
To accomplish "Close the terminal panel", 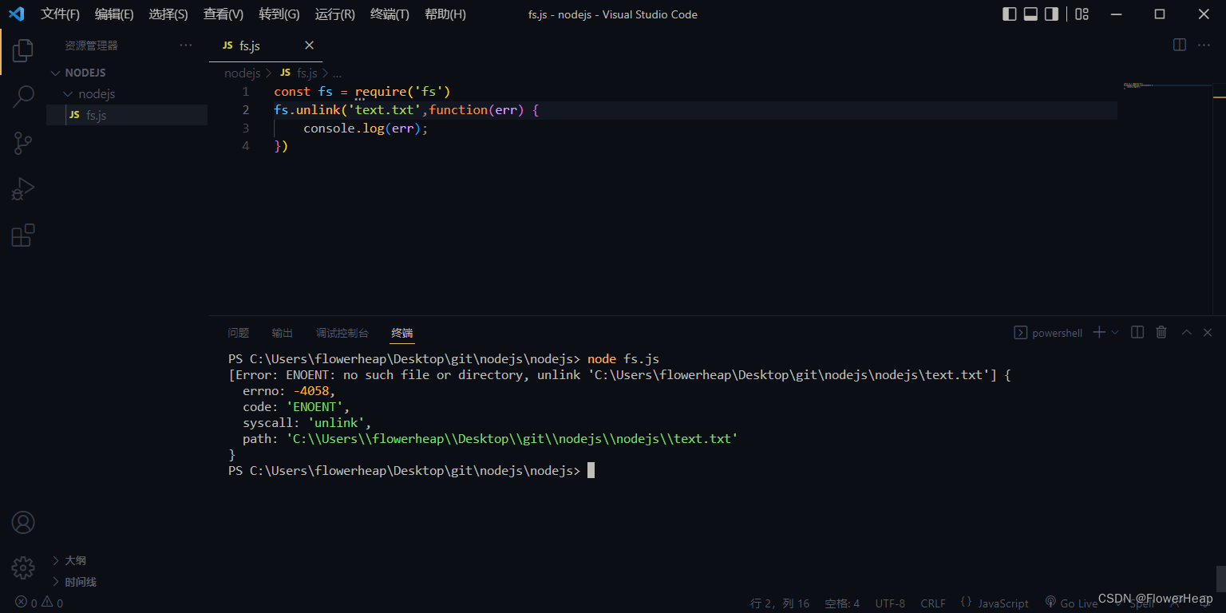I will coord(1208,332).
